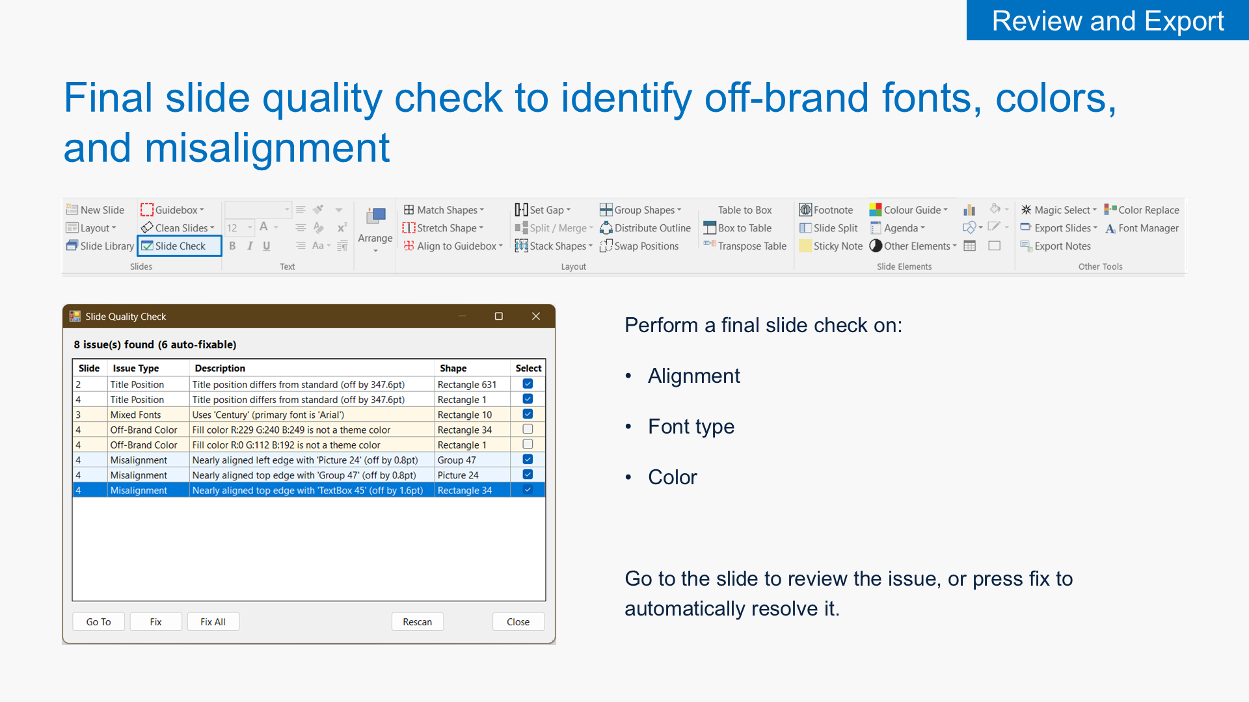
Task: Check Select for Off-Brand Color Rectangle 1
Action: point(528,444)
